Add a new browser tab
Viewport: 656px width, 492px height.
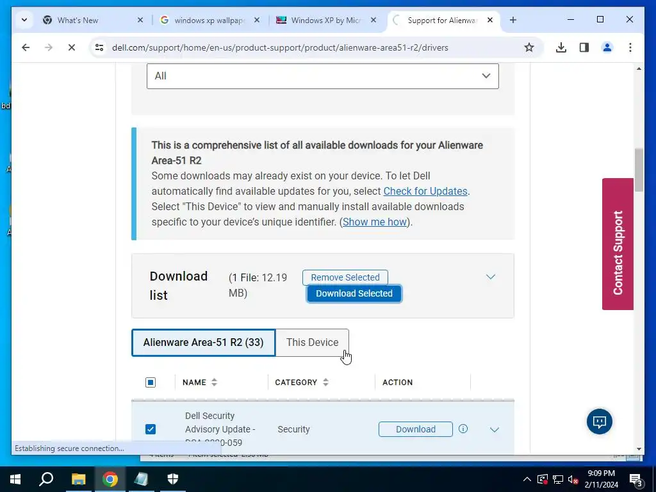(513, 20)
